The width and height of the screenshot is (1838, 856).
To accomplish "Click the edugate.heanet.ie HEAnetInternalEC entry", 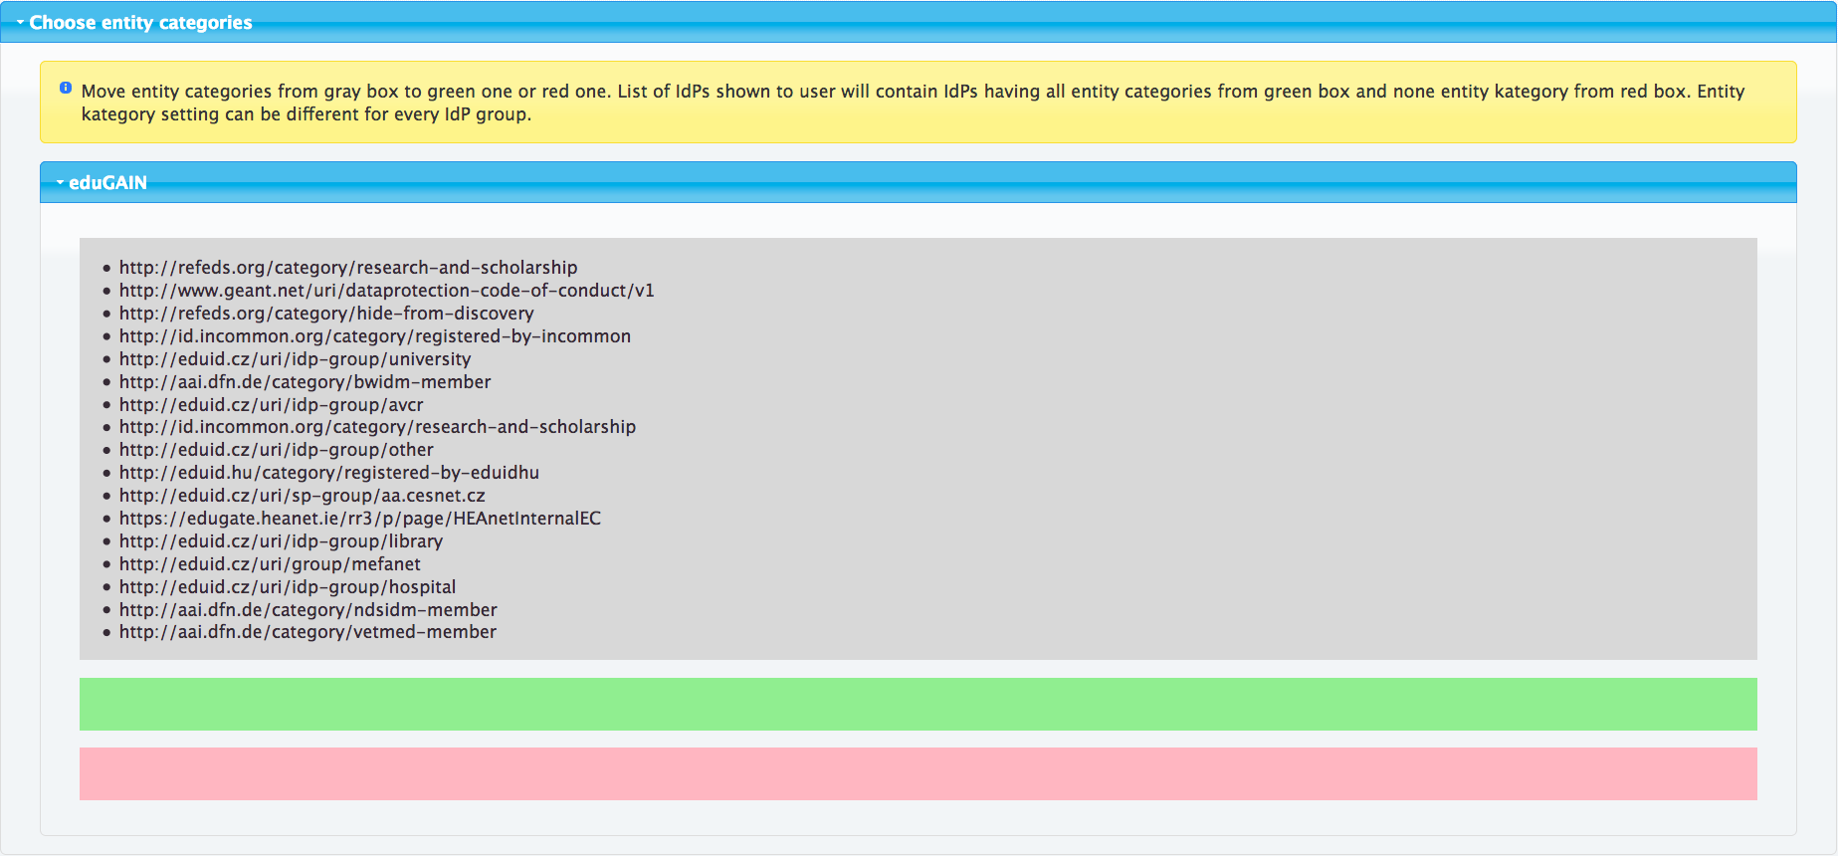I will 359,519.
